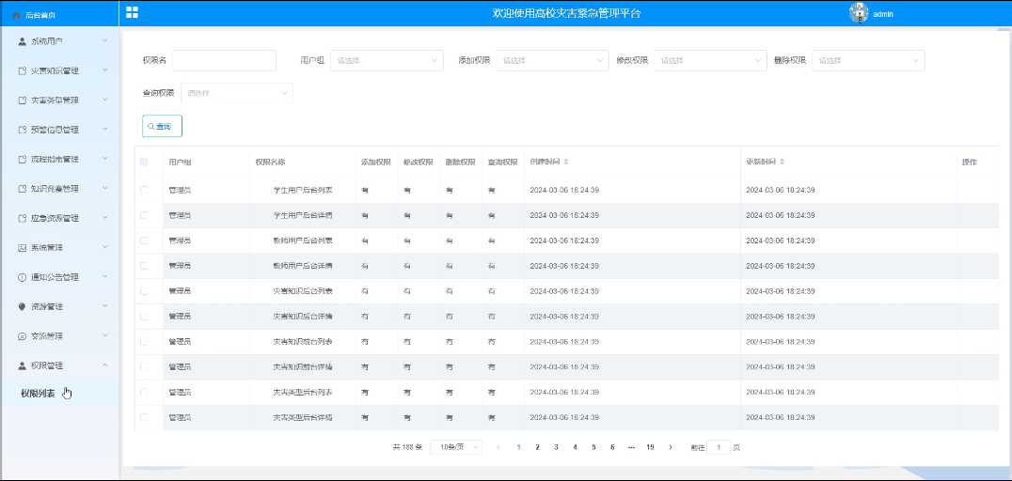Go to next page with right arrow
Viewport: 1012px width, 481px height.
coord(671,447)
